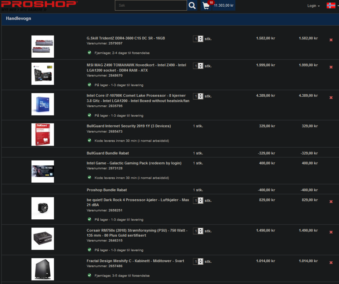The height and width of the screenshot is (284, 339).
Task: Open Intel Core i7-10700K Comet Lake link
Action: click(138, 98)
